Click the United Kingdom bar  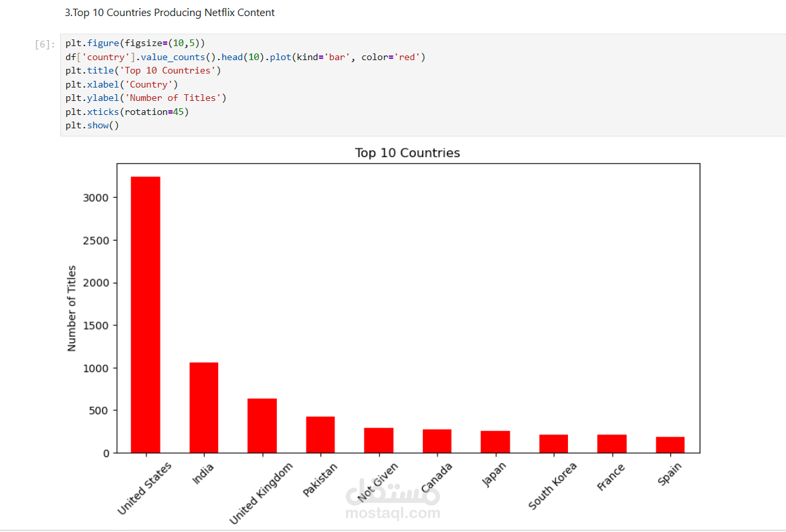point(262,426)
